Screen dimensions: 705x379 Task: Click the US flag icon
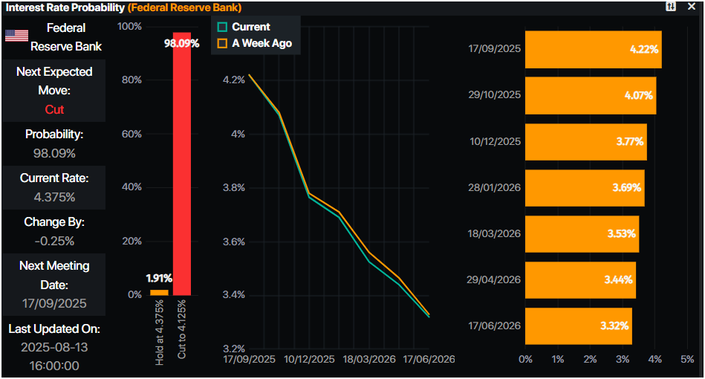16,36
